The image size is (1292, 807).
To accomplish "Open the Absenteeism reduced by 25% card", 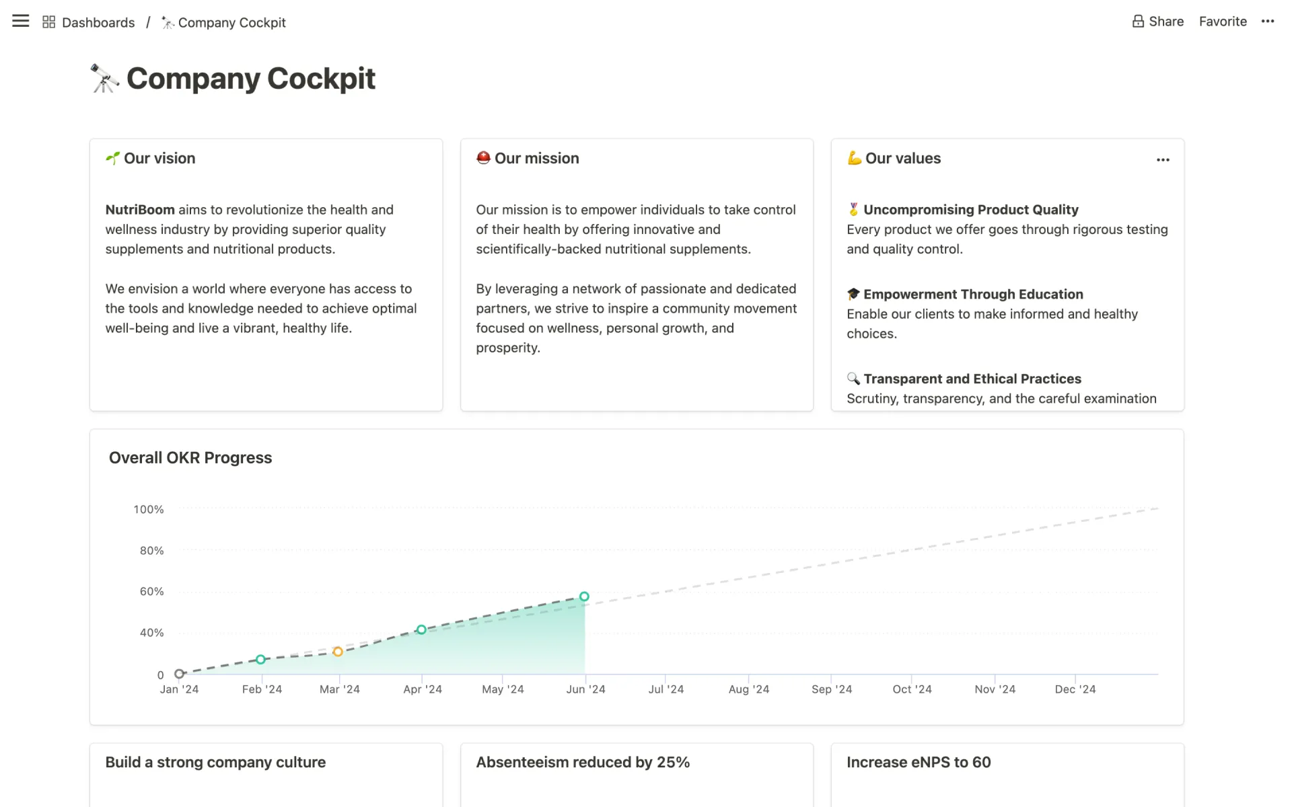I will 583,763.
